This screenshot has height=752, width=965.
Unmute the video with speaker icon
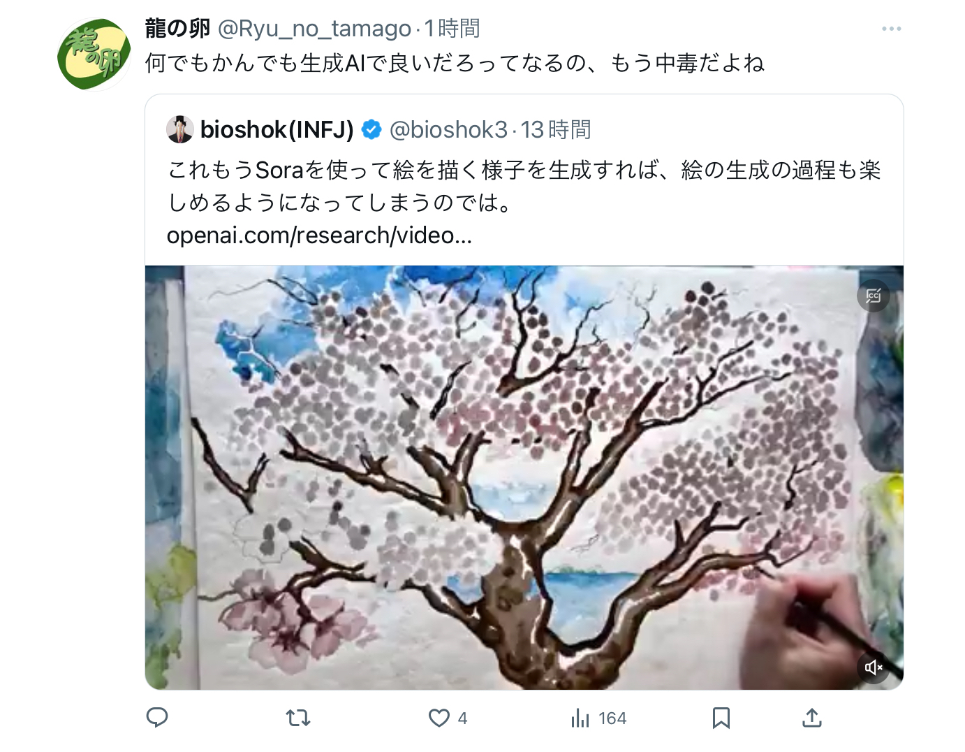pyautogui.click(x=874, y=667)
